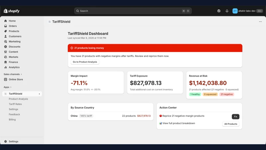Click the Markets globe icon
266x150 pixels.
tap(6, 57)
